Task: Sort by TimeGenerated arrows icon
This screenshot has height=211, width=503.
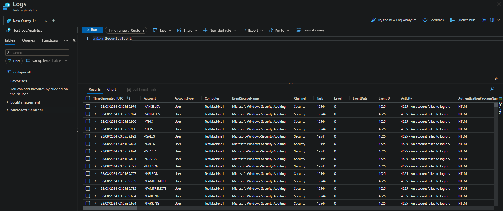Action: click(129, 98)
